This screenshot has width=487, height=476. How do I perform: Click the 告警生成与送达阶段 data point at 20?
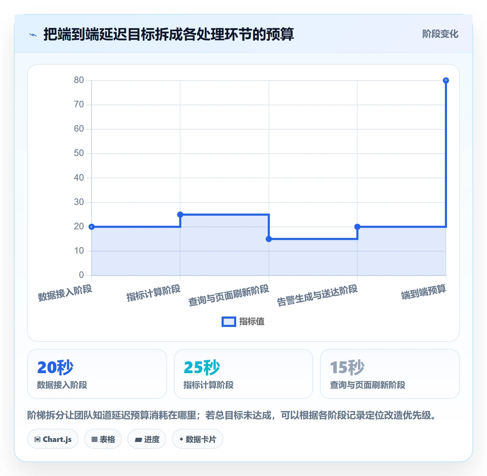357,227
